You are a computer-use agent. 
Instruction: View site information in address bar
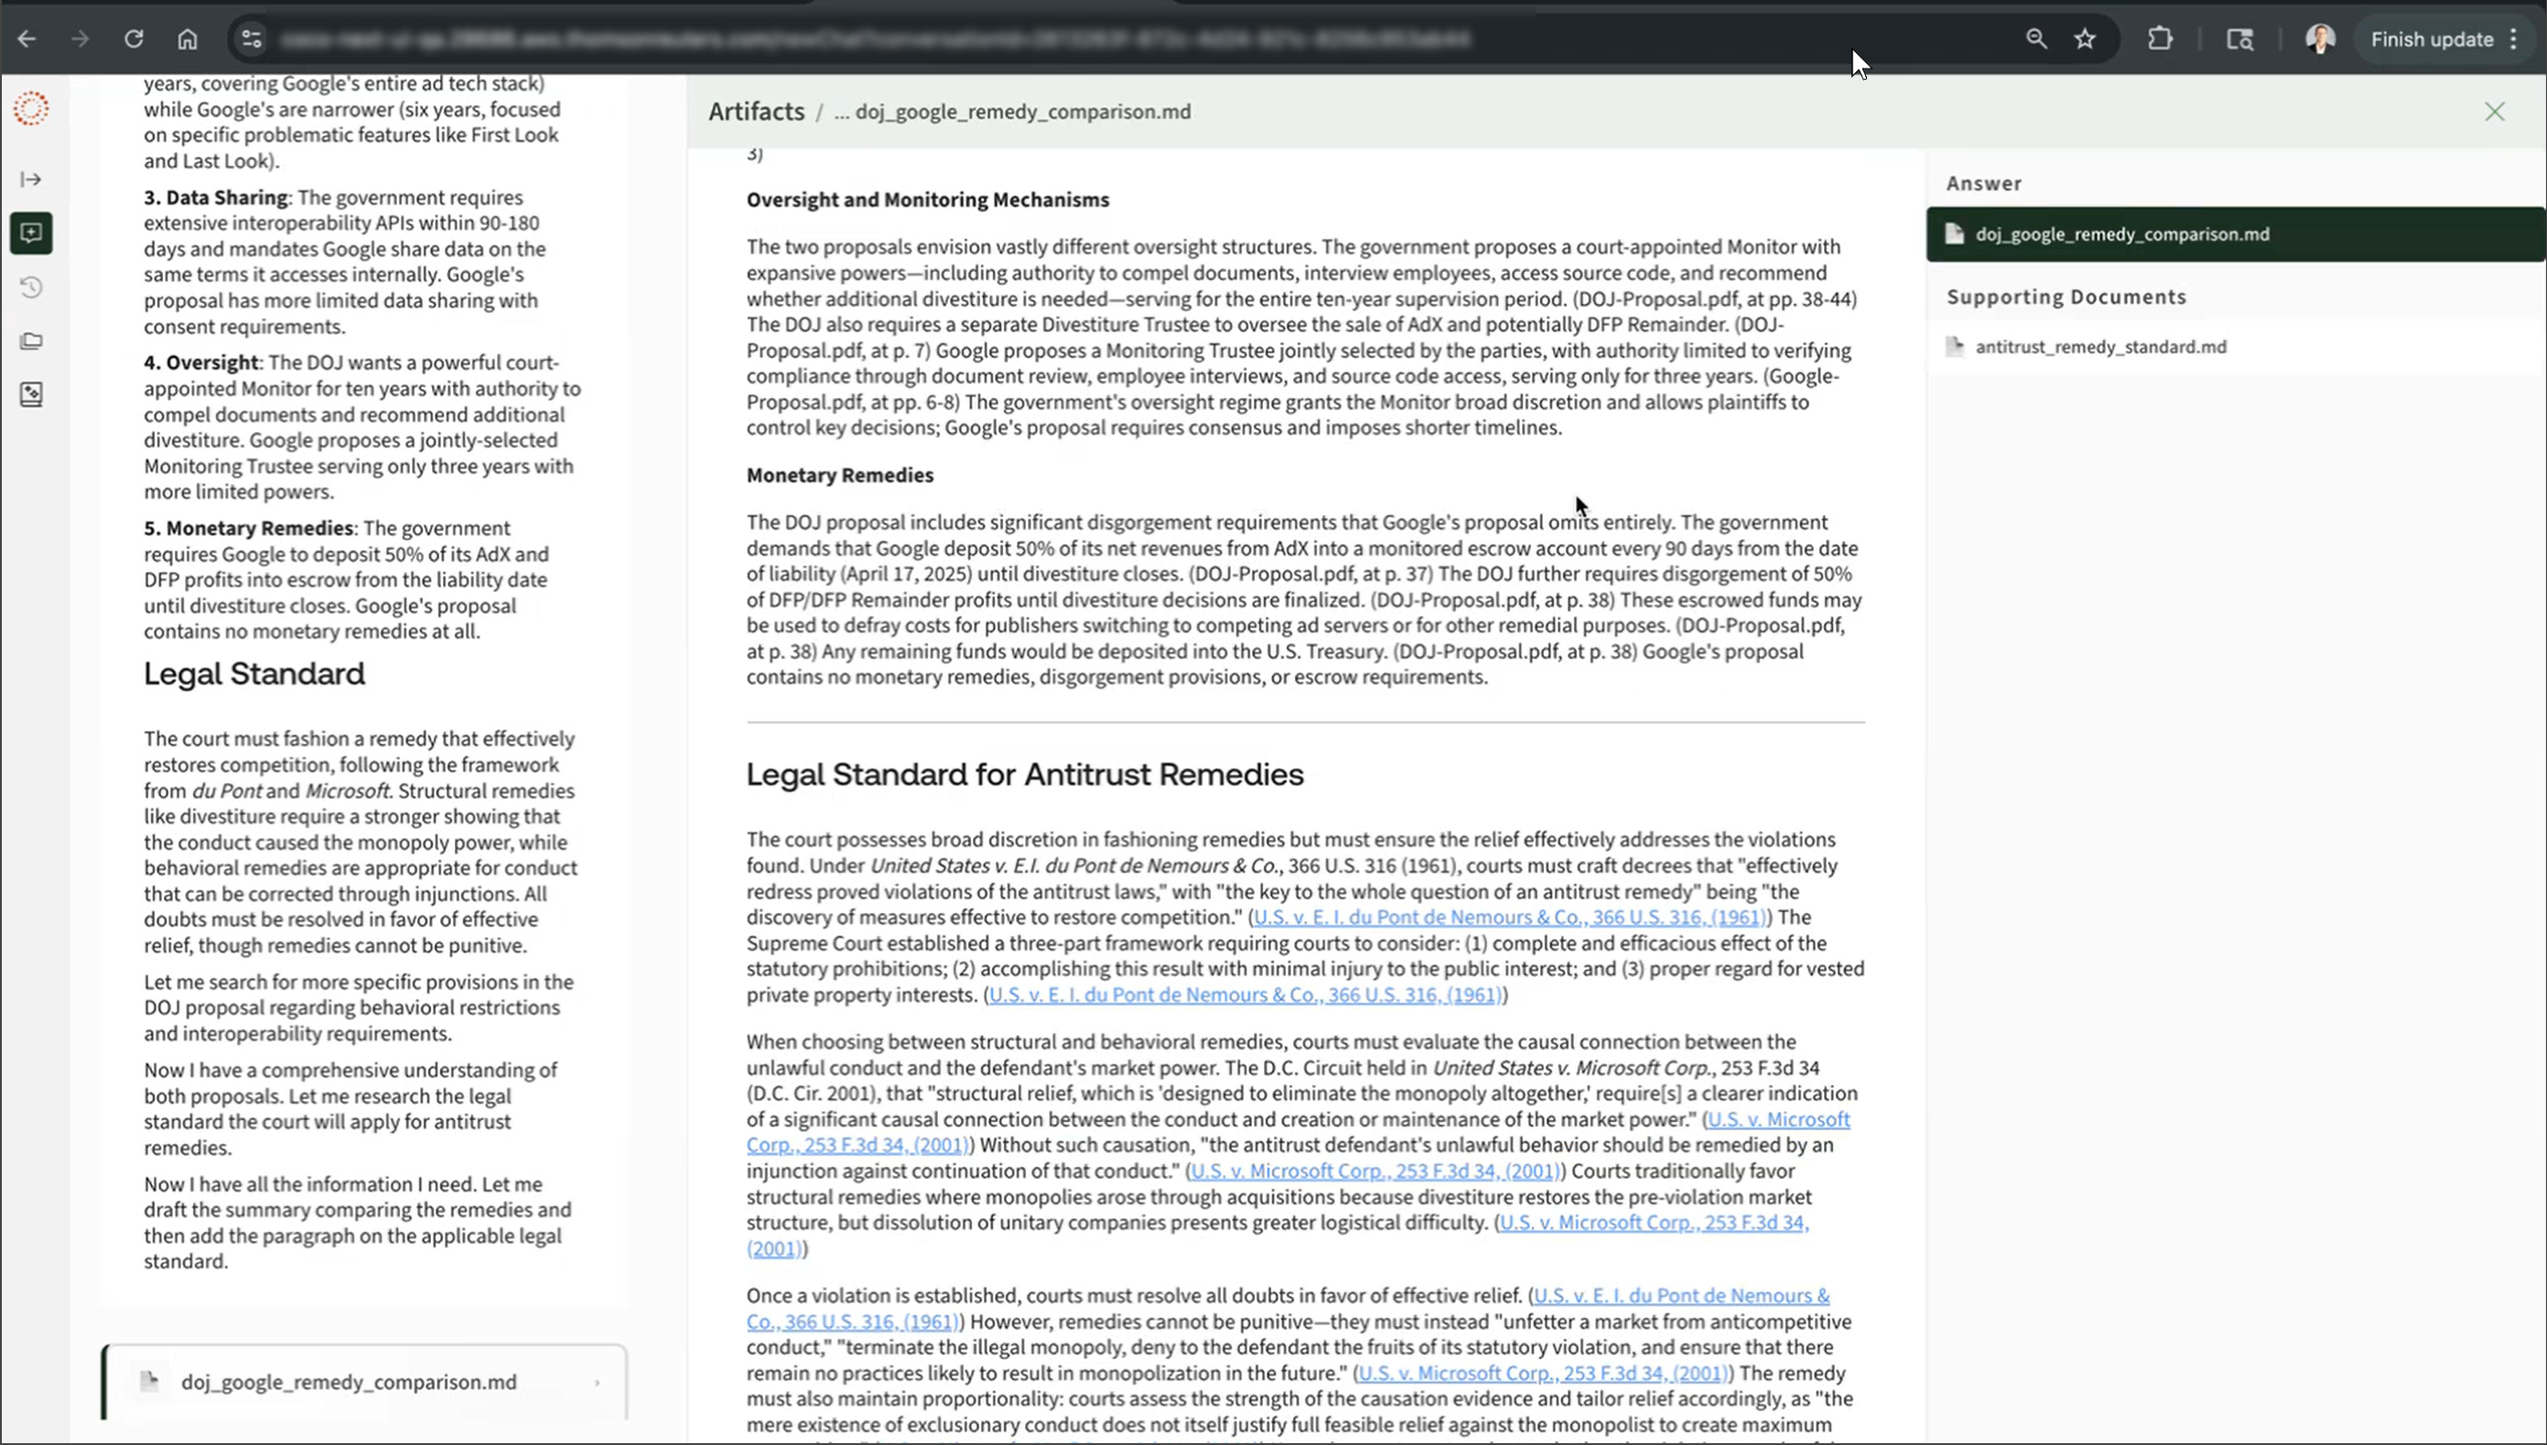(251, 38)
